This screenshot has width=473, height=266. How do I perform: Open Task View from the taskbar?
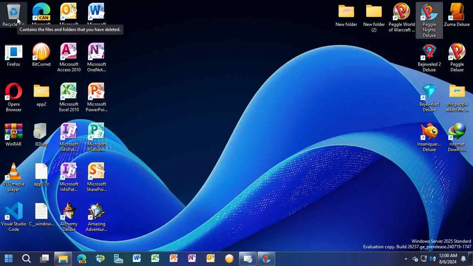pyautogui.click(x=45, y=259)
